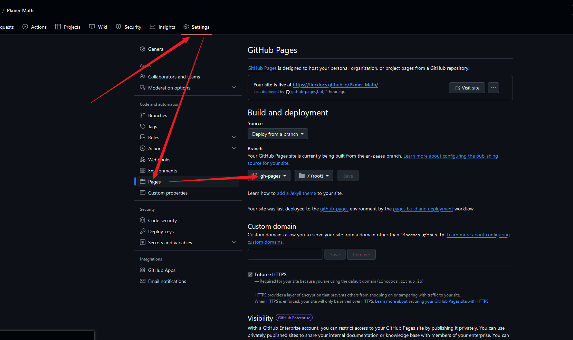Open the Projects repository tab
Screen dimensions: 573x340
68,27
